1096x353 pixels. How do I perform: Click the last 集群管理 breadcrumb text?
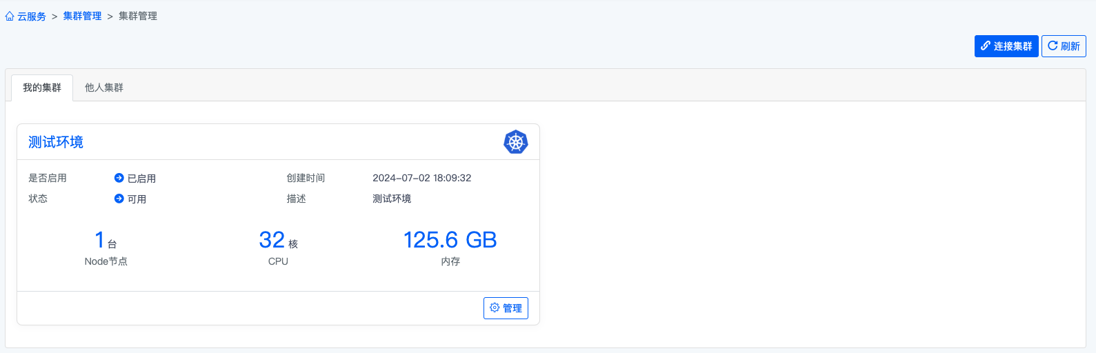coord(138,16)
